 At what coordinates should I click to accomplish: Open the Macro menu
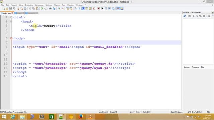click(x=57, y=5)
